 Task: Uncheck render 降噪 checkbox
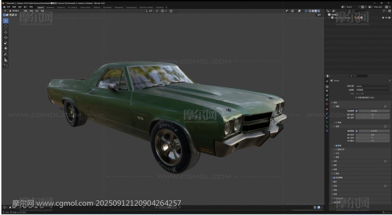[x=336, y=145]
